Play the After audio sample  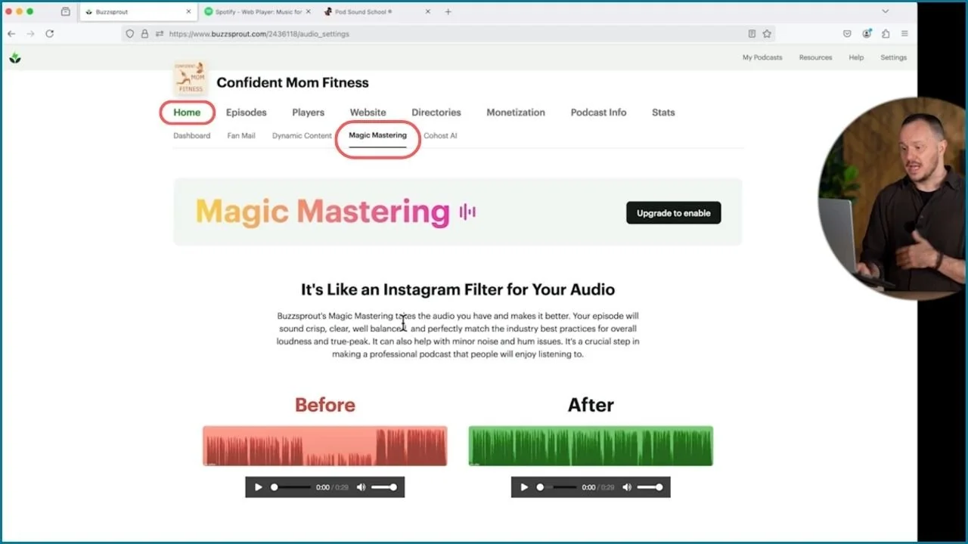524,487
